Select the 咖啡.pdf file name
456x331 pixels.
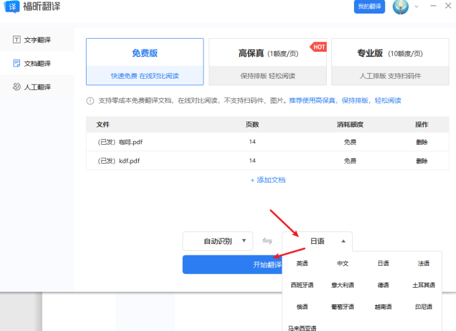point(120,142)
